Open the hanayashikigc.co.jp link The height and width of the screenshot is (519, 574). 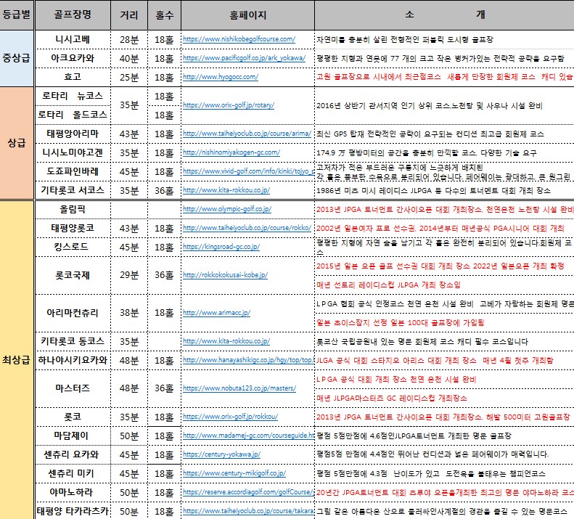248,360
